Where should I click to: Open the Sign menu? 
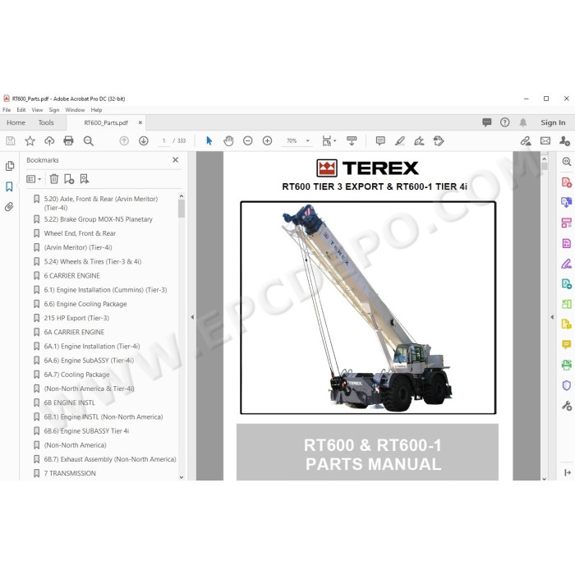(x=54, y=109)
